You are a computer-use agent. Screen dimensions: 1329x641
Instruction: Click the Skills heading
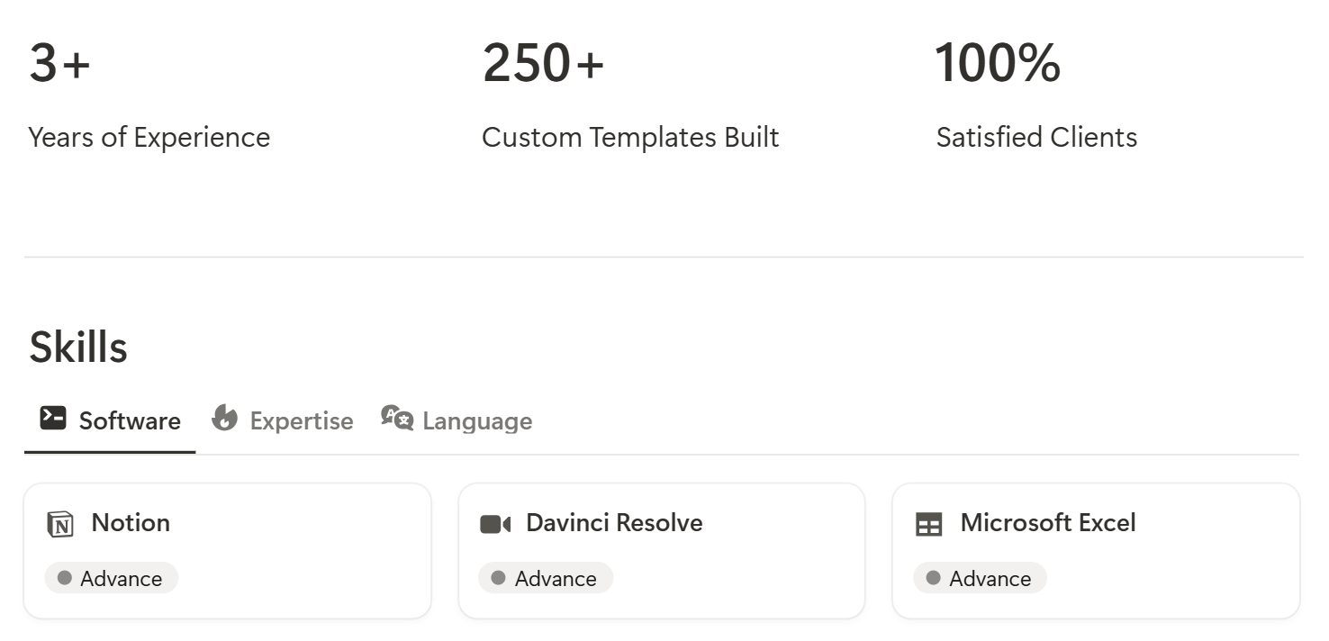[x=78, y=348]
